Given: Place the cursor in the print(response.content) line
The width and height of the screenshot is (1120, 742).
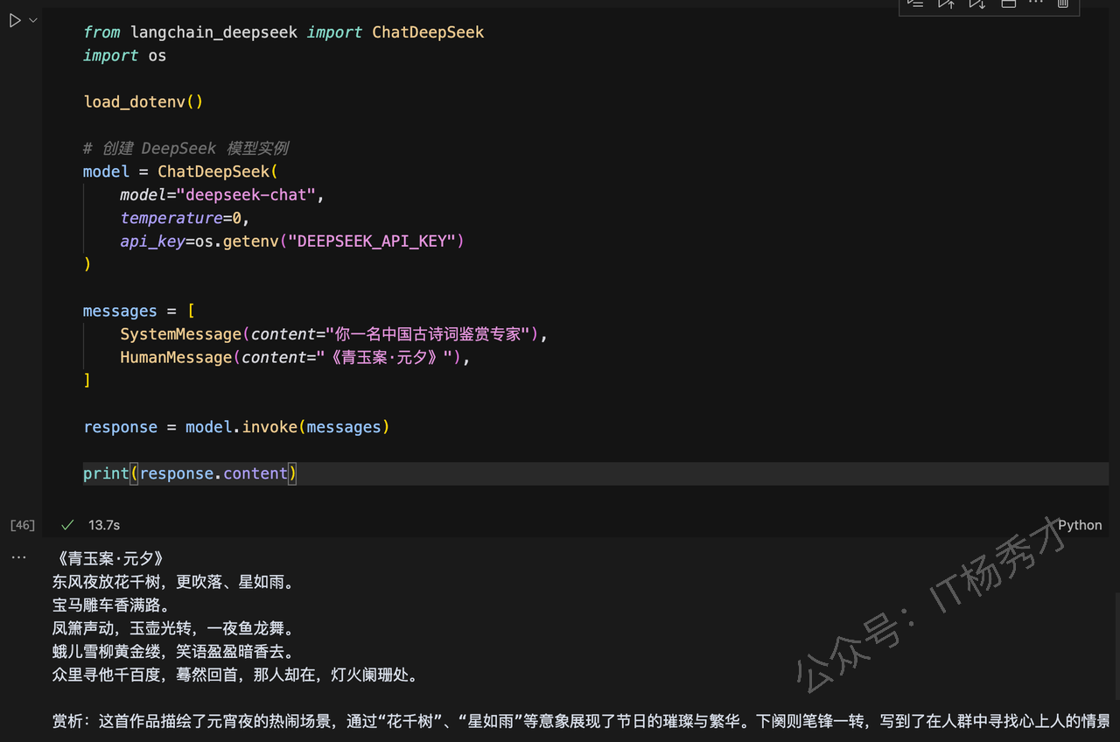Looking at the screenshot, I should point(190,473).
